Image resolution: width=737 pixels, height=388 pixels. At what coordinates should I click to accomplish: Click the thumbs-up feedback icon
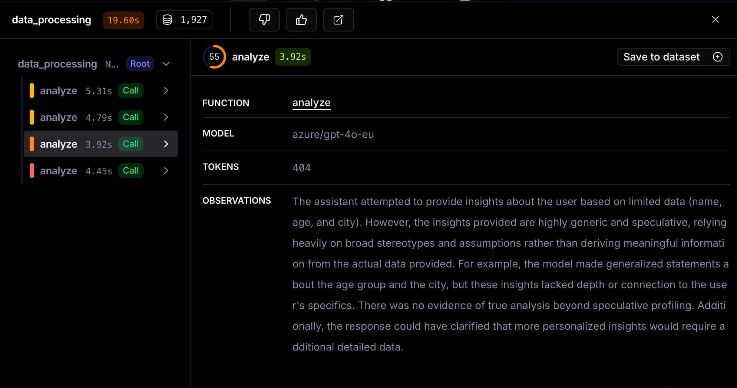click(301, 20)
